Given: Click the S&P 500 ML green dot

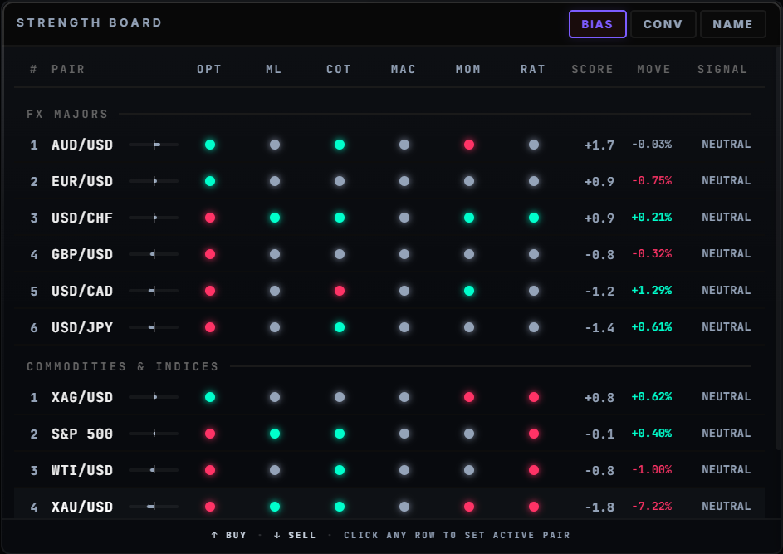Looking at the screenshot, I should pyautogui.click(x=275, y=434).
